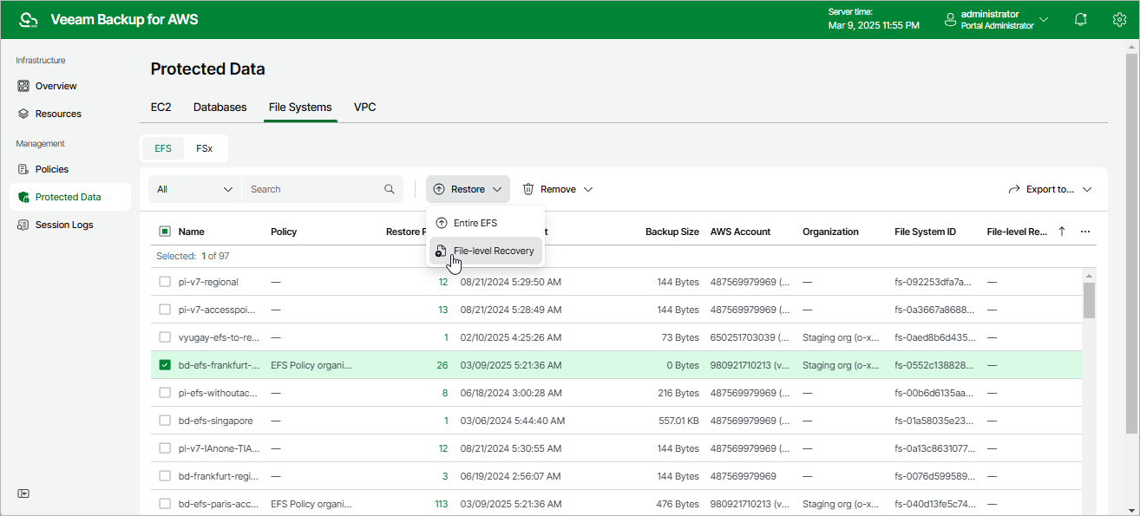Image resolution: width=1140 pixels, height=516 pixels.
Task: Open Session Logs in sidebar
Action: pyautogui.click(x=63, y=225)
